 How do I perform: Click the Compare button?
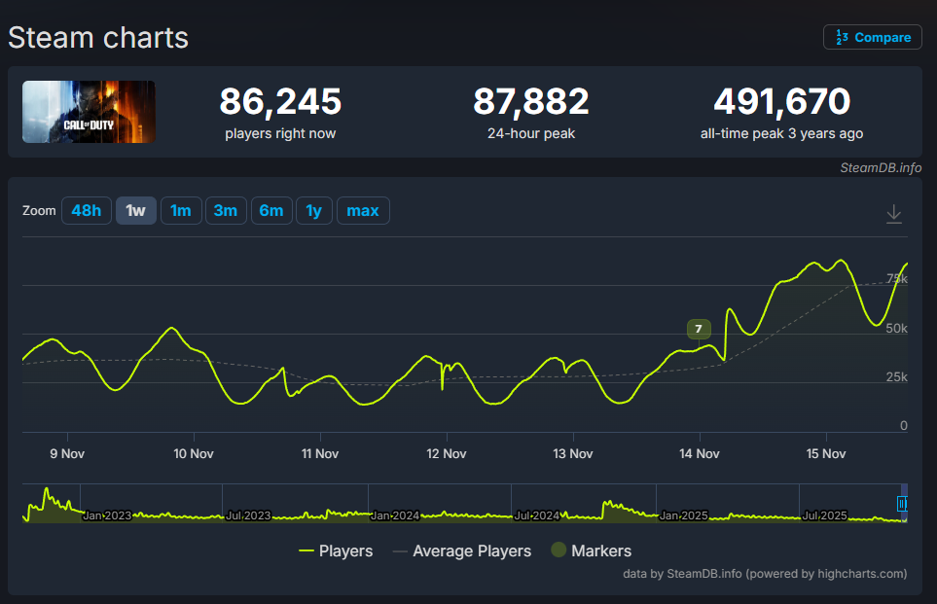pyautogui.click(x=873, y=37)
